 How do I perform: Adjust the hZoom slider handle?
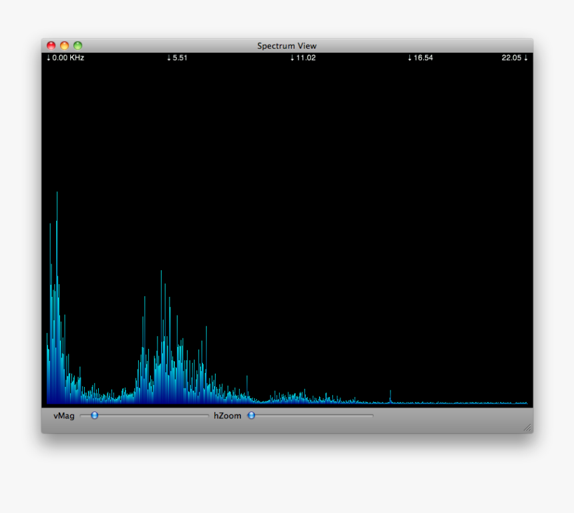250,415
